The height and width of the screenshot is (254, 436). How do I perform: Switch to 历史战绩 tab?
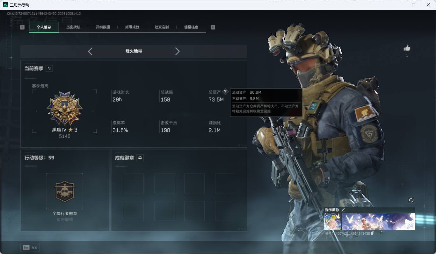click(x=73, y=27)
